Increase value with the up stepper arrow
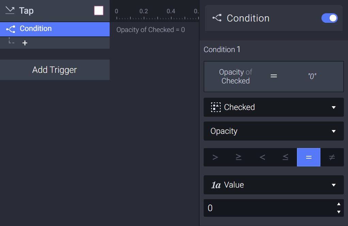 [339, 204]
